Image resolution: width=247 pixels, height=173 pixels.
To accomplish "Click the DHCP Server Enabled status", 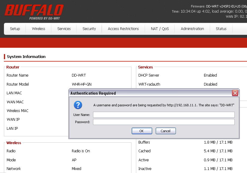I will click(210, 75).
